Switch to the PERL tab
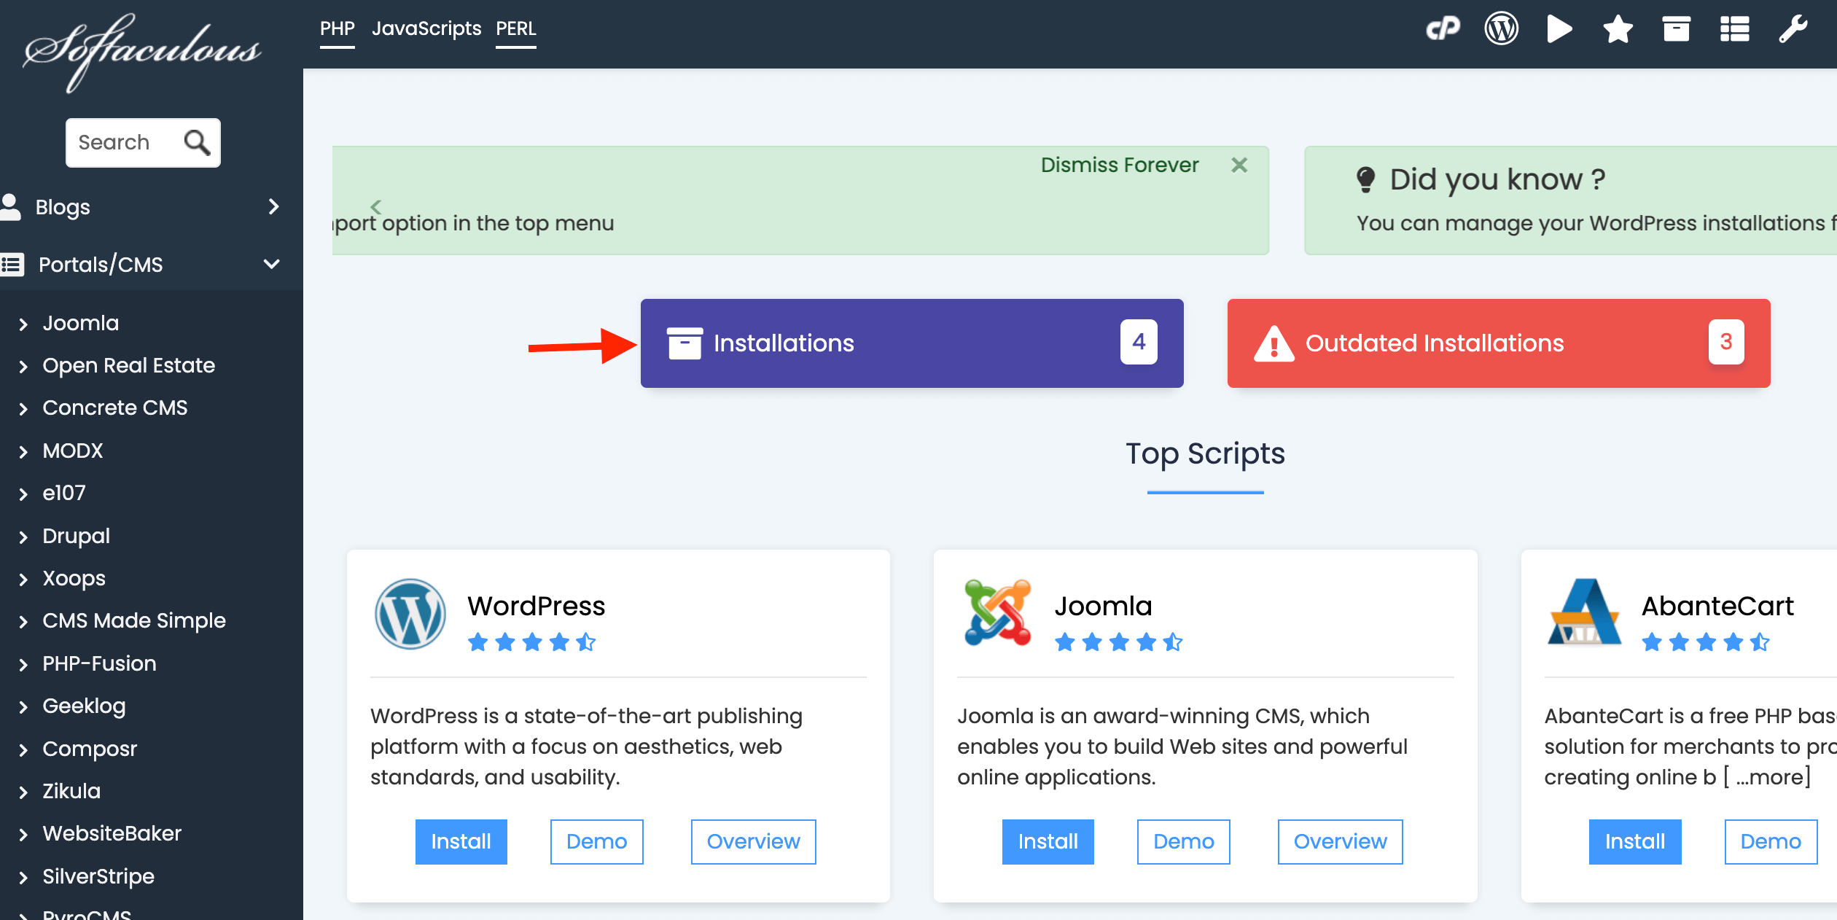This screenshot has height=920, width=1837. coord(515,29)
